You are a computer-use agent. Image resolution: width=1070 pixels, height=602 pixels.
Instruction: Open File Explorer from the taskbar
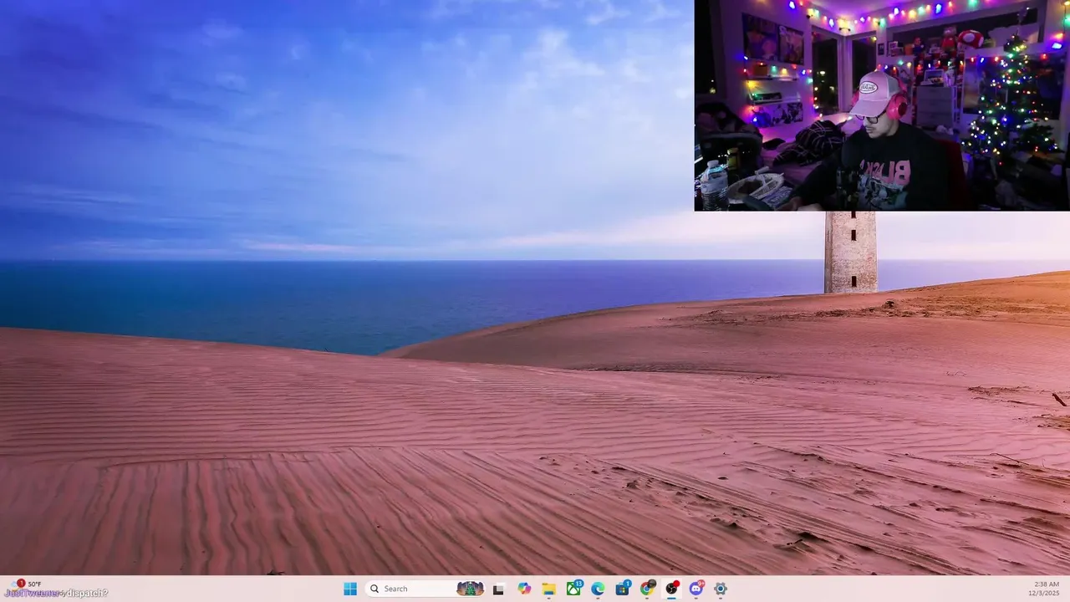click(548, 589)
